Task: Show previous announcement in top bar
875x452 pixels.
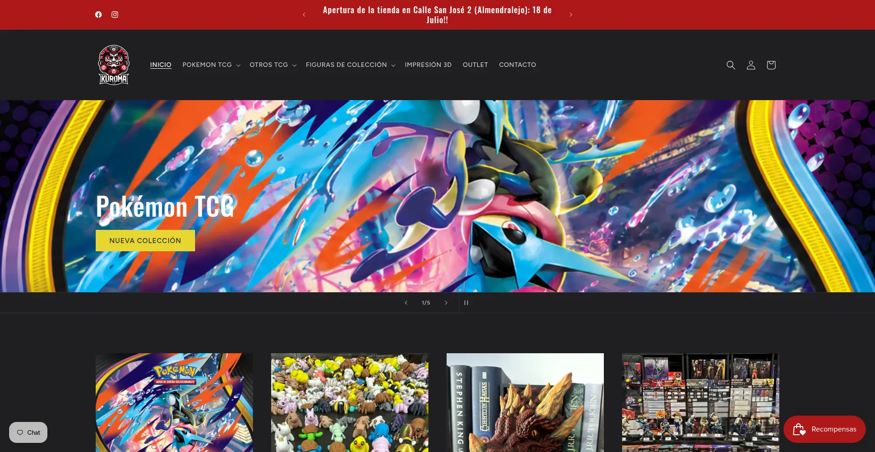Action: (304, 15)
